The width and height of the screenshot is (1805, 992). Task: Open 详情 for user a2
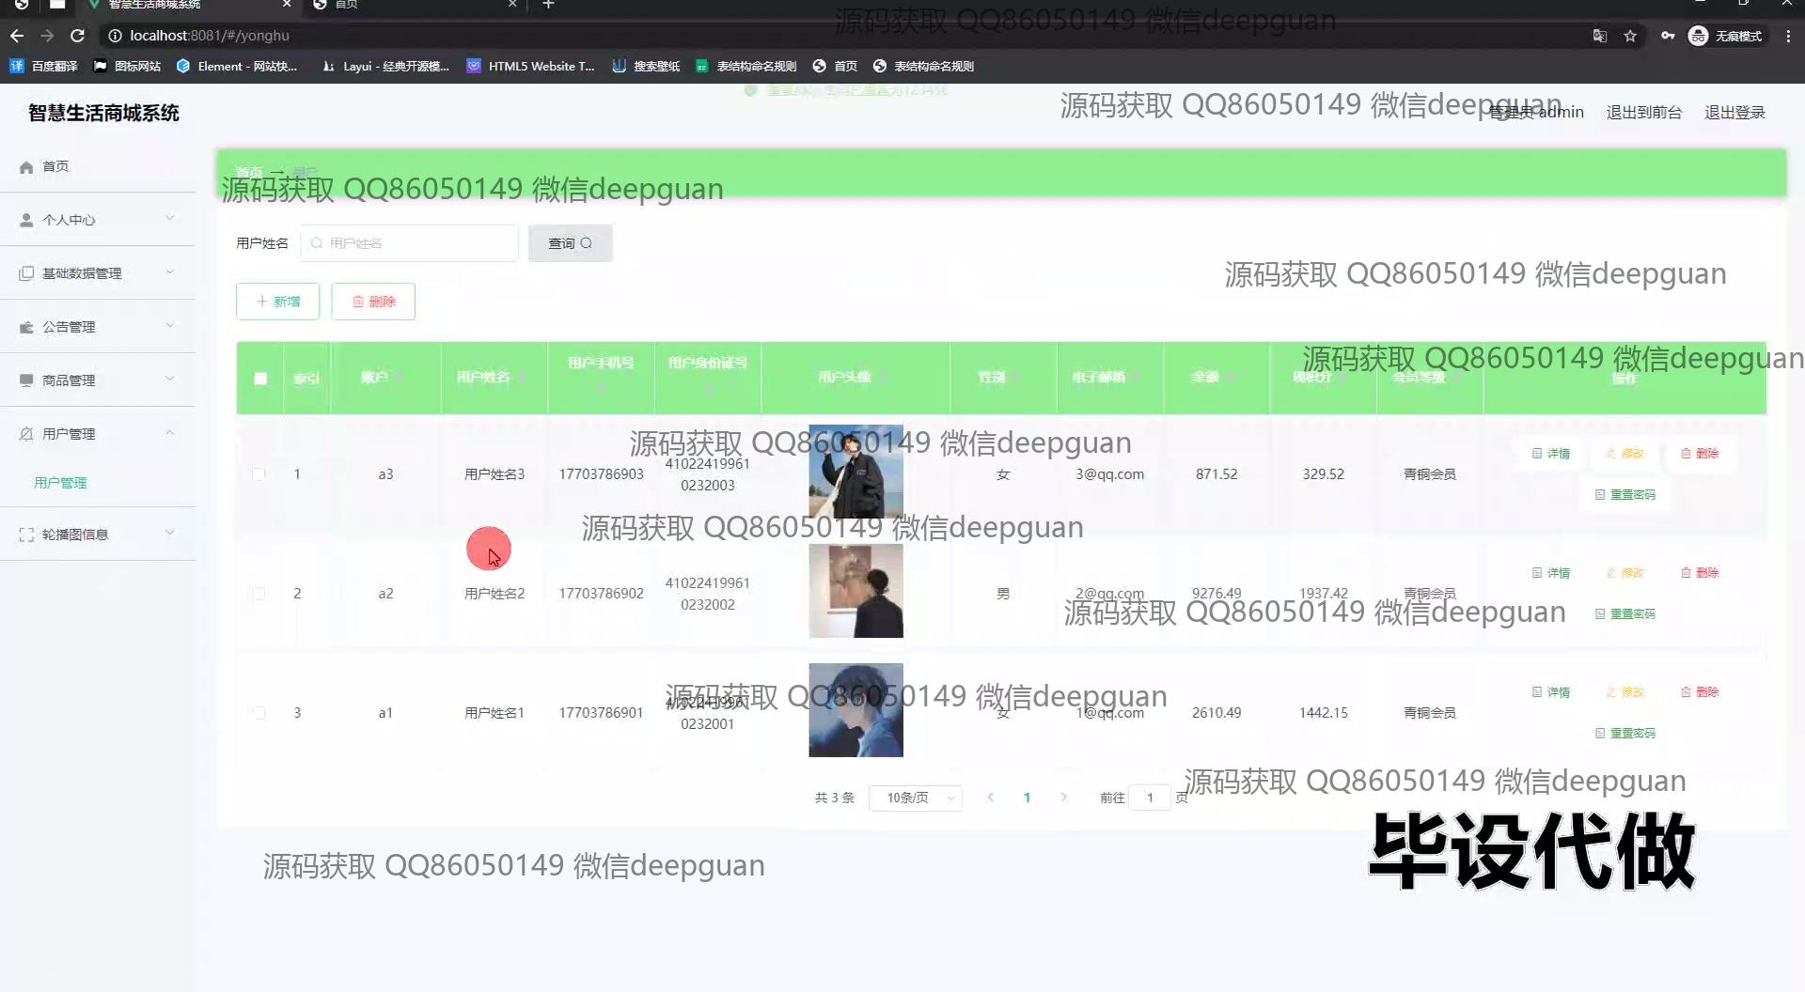coord(1551,573)
